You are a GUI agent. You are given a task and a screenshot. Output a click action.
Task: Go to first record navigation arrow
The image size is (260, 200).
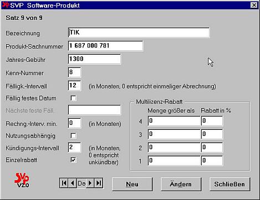(64, 183)
